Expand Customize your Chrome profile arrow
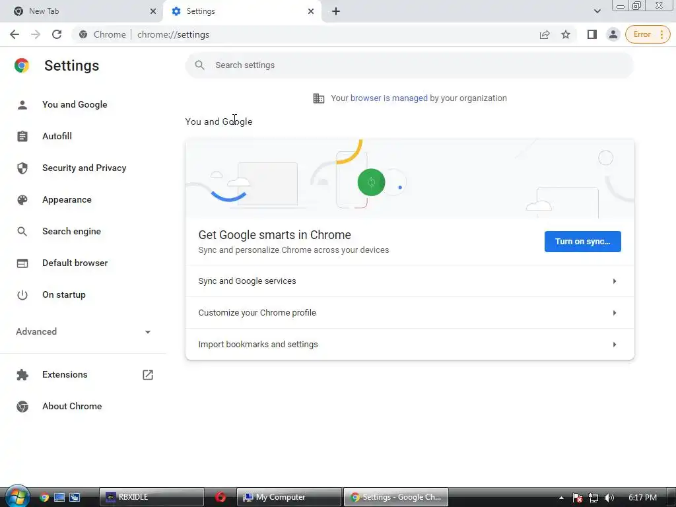This screenshot has width=676, height=507. pos(615,313)
